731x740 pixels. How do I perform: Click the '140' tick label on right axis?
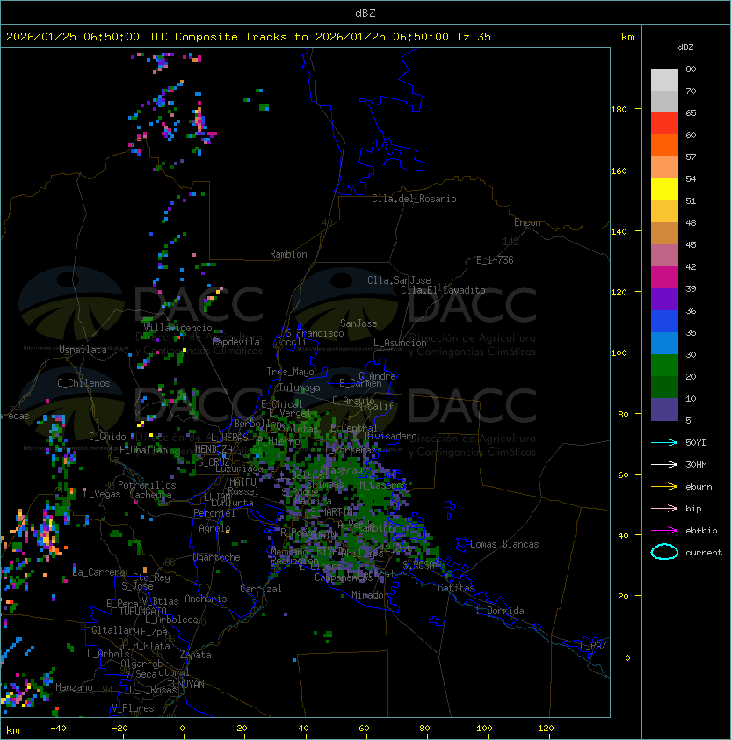point(619,232)
